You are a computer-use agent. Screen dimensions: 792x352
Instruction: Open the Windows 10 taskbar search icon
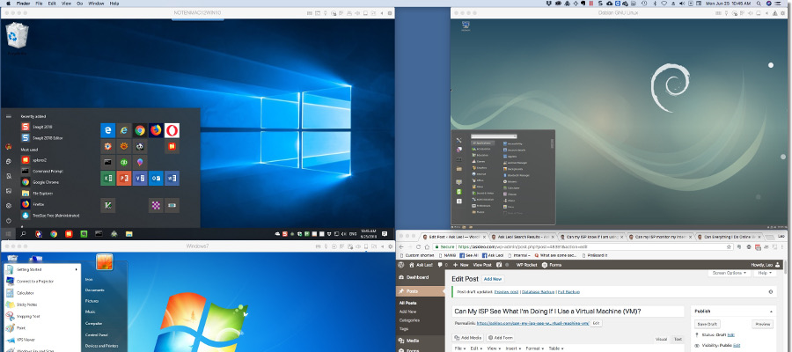point(23,234)
